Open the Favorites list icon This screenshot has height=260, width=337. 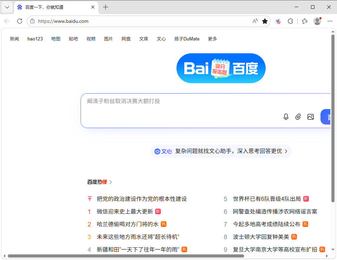305,21
